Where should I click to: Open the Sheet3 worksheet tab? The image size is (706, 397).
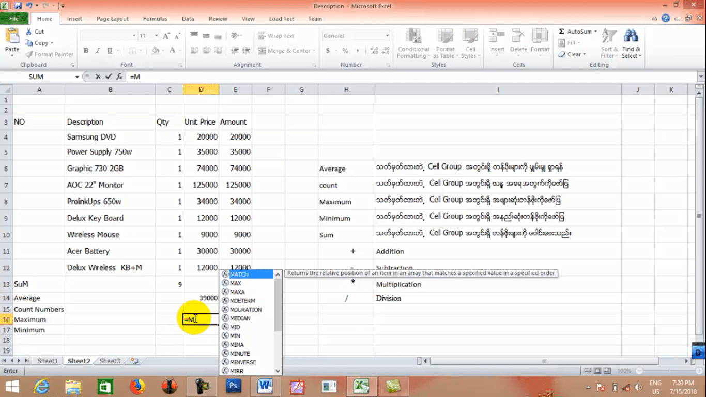pyautogui.click(x=110, y=361)
